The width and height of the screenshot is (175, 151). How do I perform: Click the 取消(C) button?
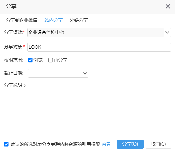click(158, 144)
